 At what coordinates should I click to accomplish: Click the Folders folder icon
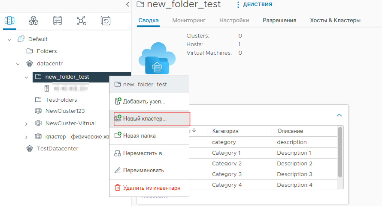[x=30, y=51]
